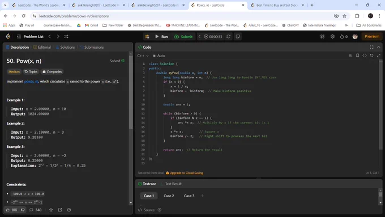The width and height of the screenshot is (385, 217).
Task: Collapse the timer with left chevron
Action: pos(199,36)
